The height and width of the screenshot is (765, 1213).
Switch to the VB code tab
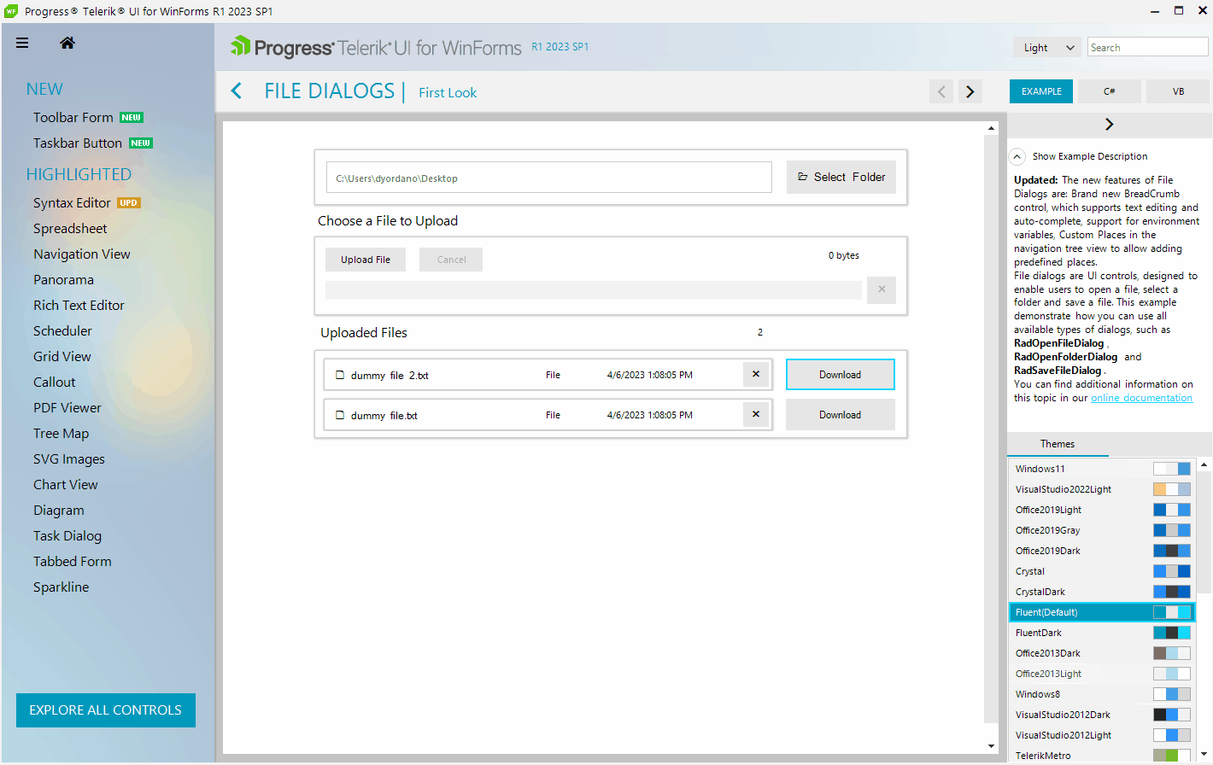tap(1178, 91)
